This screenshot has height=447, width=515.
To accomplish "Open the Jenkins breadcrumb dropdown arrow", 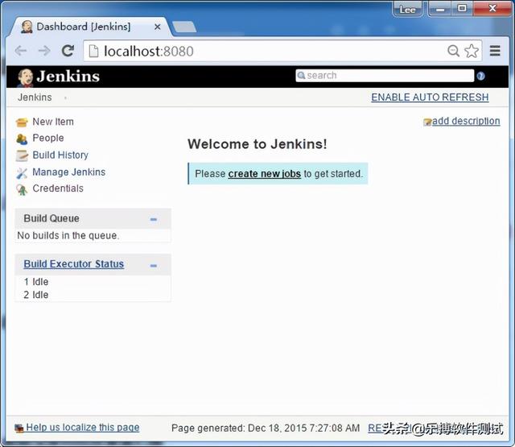I will pos(66,97).
